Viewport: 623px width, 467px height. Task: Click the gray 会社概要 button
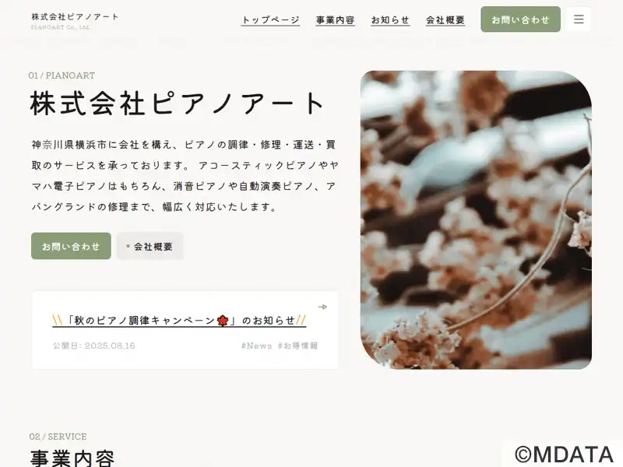coord(150,246)
